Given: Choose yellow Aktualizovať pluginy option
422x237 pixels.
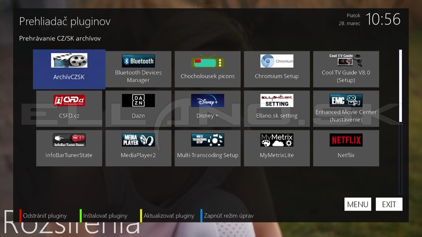Looking at the screenshot, I should 167,216.
